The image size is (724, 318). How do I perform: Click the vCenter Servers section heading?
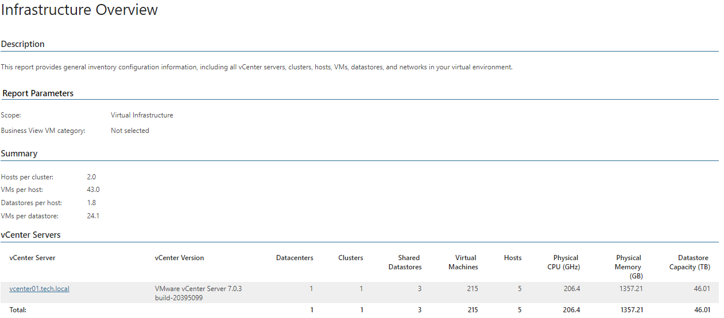click(x=30, y=235)
